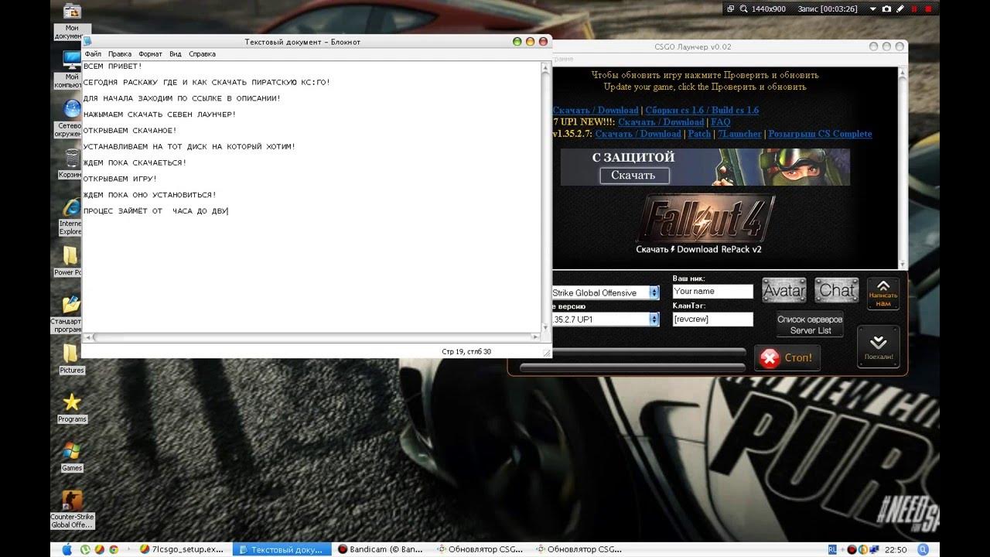
Task: Open the Корзина recycle bin icon
Action: [72, 163]
